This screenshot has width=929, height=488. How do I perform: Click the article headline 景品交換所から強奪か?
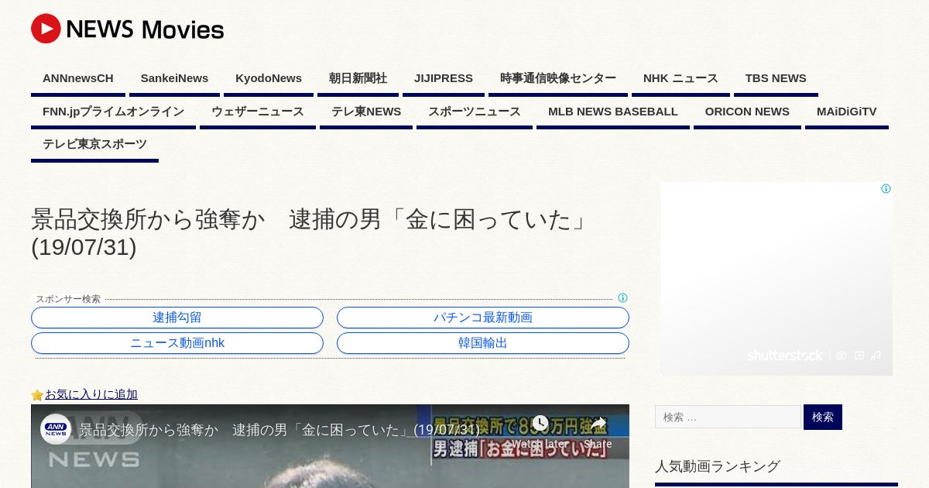[310, 233]
